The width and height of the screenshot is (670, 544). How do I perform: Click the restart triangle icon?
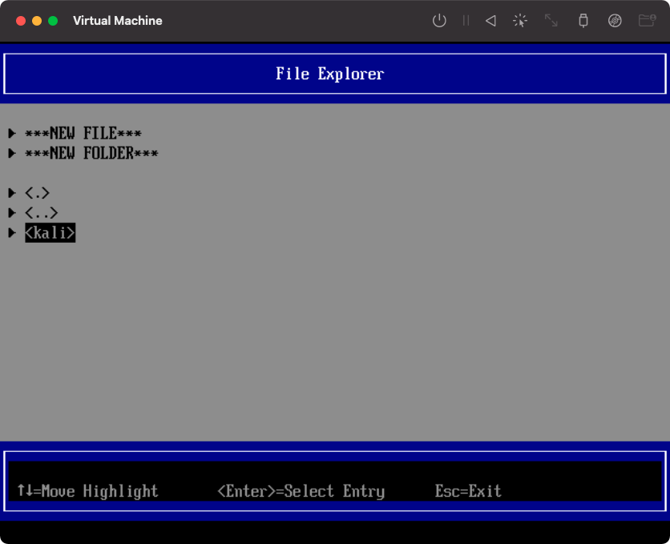[x=491, y=21]
